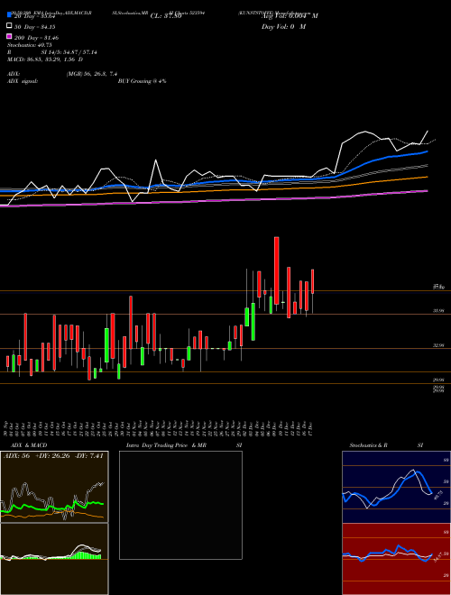Click the magenta 200 Day legend swatch
Image resolution: width=451 pixels, height=595 pixels.
pos(9,37)
